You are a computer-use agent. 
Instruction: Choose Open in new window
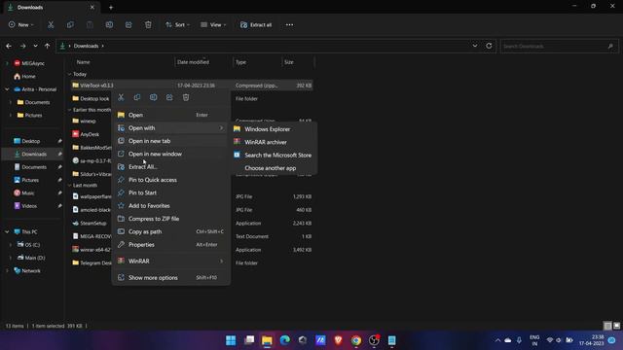pos(171,154)
